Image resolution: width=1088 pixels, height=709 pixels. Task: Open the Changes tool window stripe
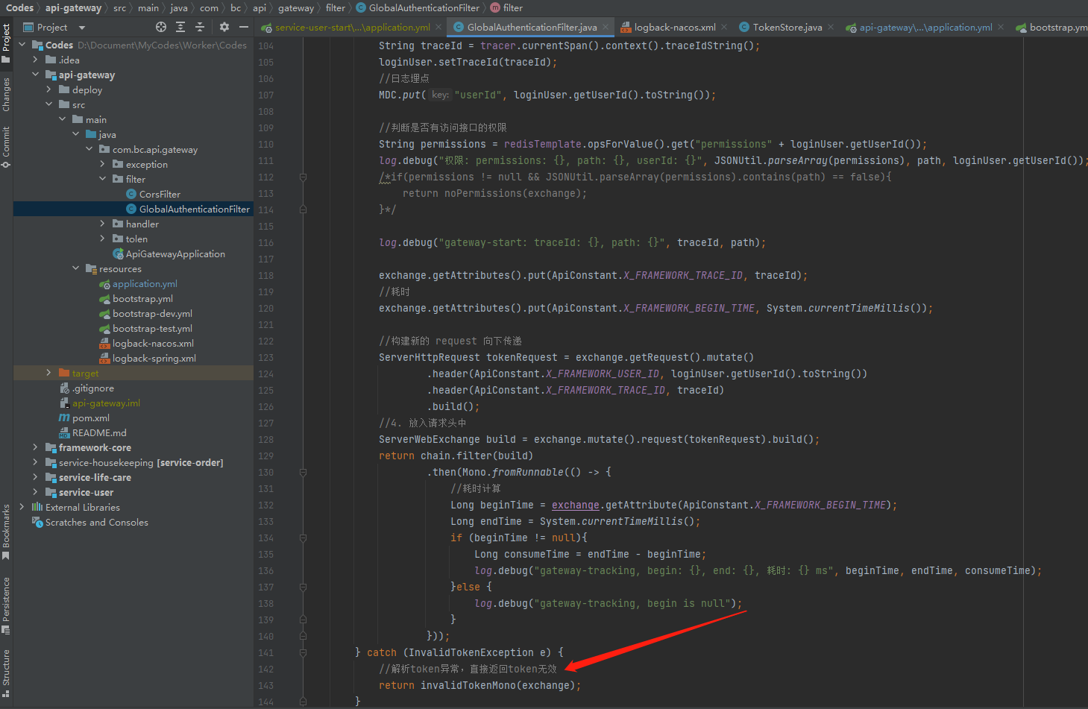[6, 95]
